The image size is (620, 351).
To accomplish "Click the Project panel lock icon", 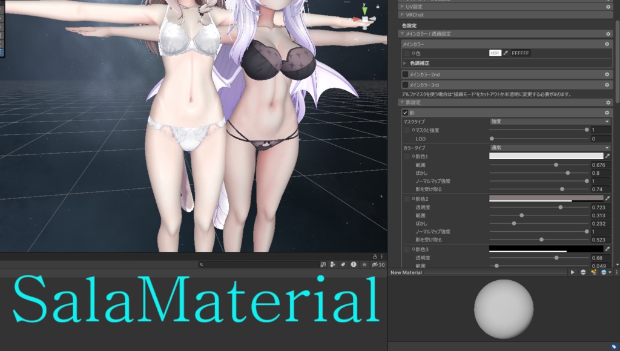I will tap(374, 257).
